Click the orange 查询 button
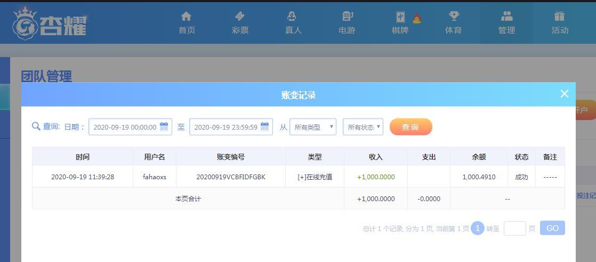Viewport: 596px width, 262px height. tap(411, 126)
